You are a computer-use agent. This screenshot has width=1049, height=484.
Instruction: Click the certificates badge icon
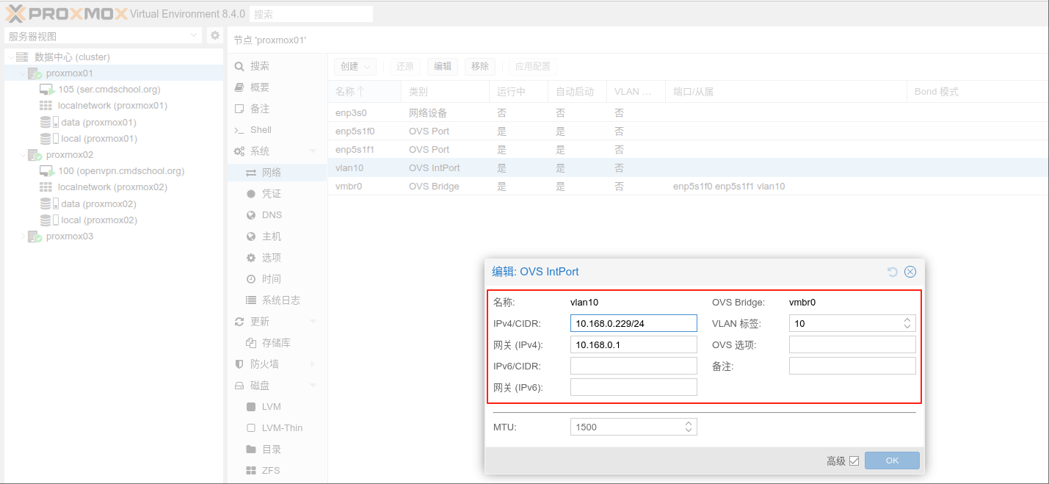point(251,194)
